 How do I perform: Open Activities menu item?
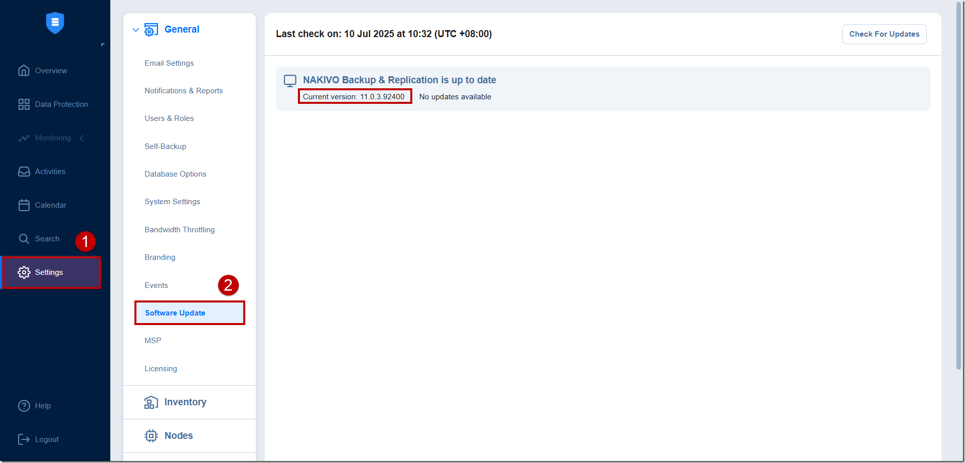coord(50,172)
